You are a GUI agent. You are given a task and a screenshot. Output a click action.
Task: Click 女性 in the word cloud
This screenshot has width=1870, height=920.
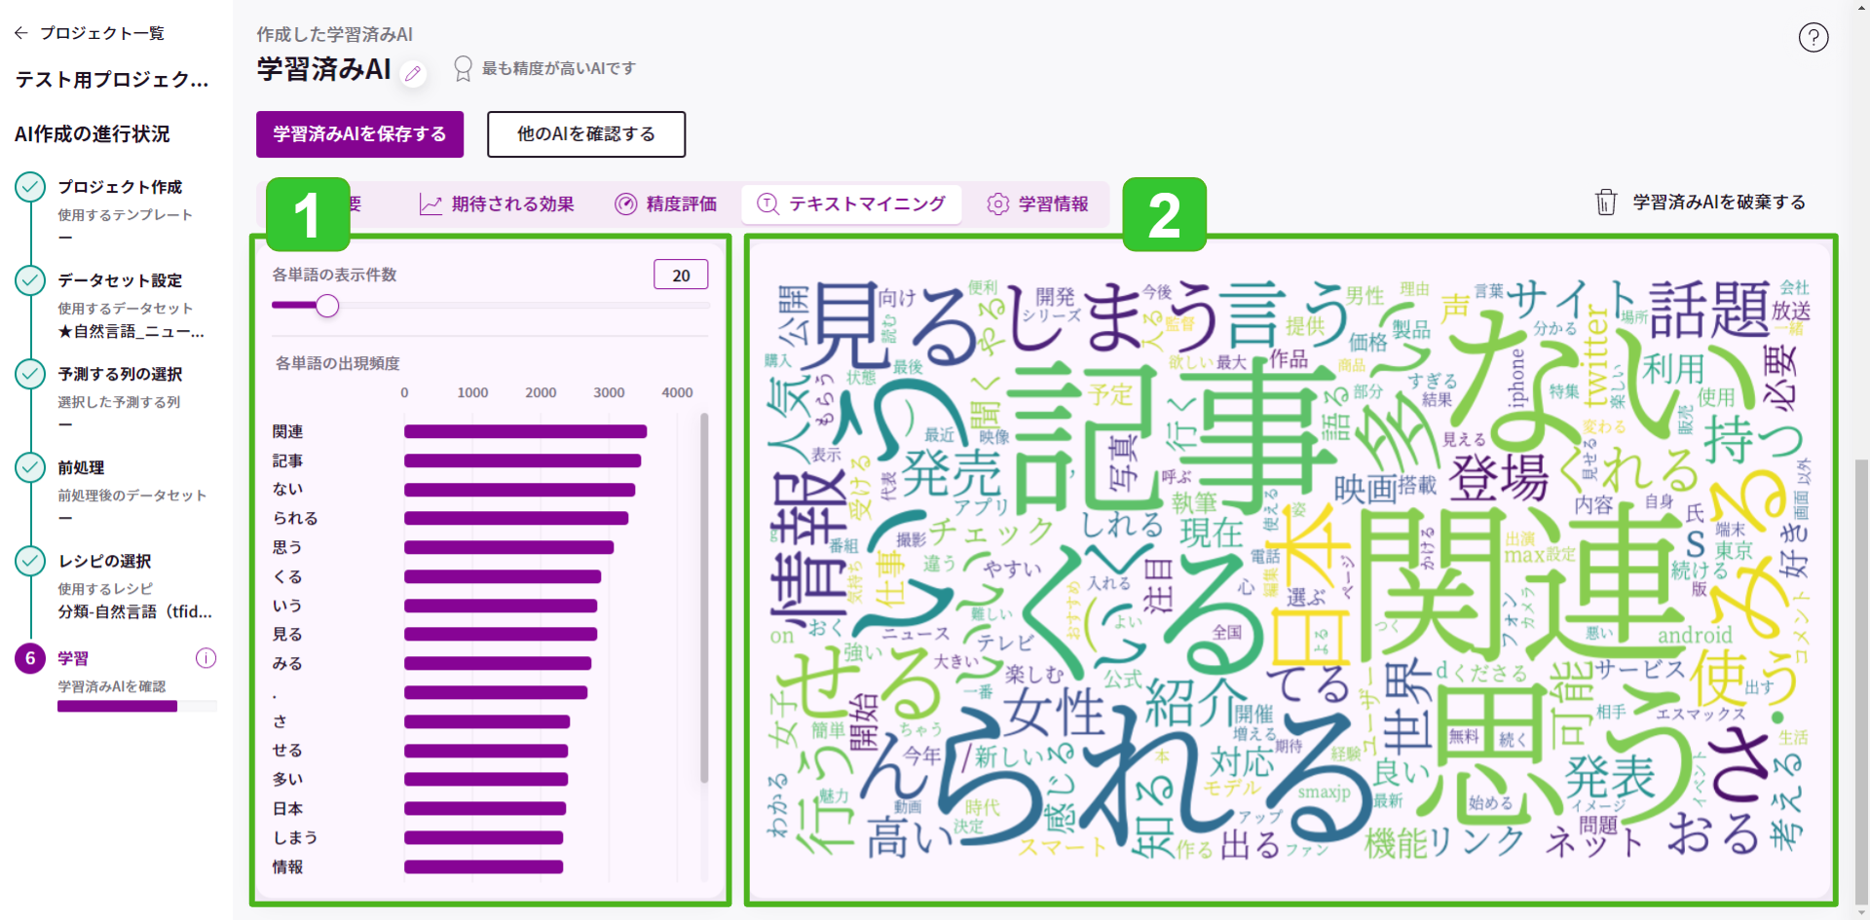(x=1054, y=714)
